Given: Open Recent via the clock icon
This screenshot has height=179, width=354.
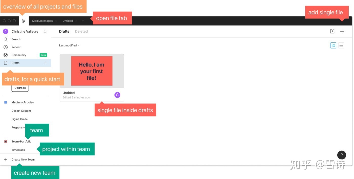Looking at the screenshot, I should coord(6,47).
